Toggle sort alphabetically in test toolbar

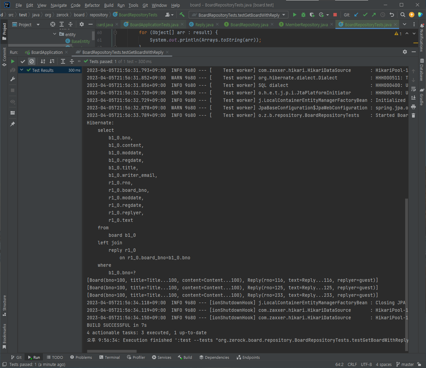click(x=43, y=61)
